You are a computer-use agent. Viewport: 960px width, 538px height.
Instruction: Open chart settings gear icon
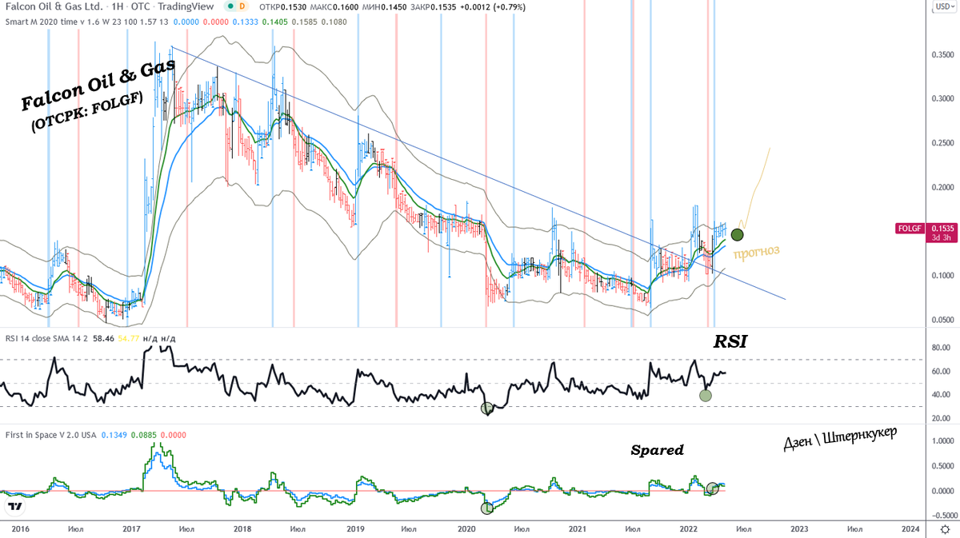click(x=944, y=529)
